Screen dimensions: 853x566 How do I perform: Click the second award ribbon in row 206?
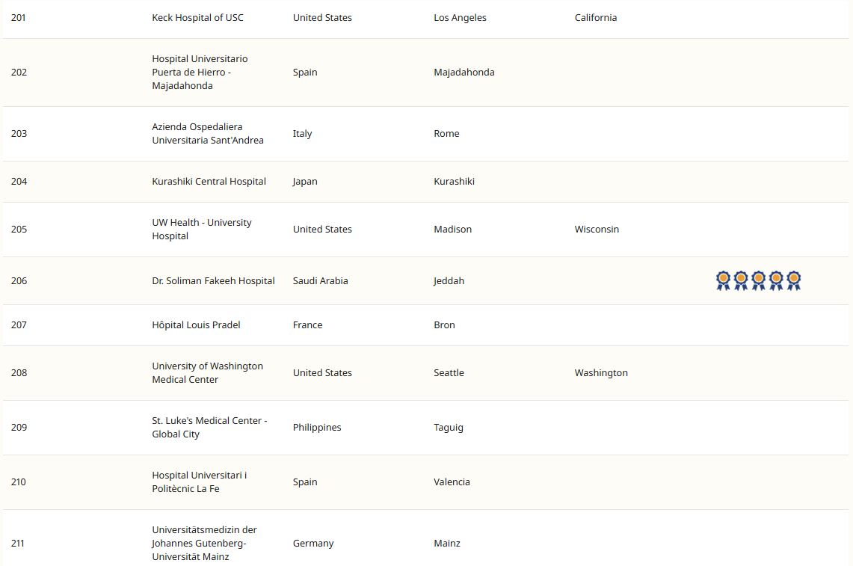pos(741,280)
